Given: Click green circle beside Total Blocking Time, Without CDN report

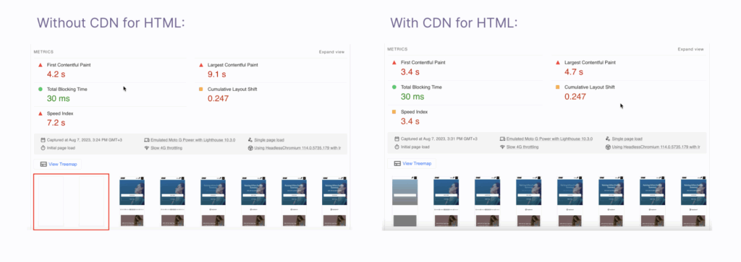Looking at the screenshot, I should point(41,89).
